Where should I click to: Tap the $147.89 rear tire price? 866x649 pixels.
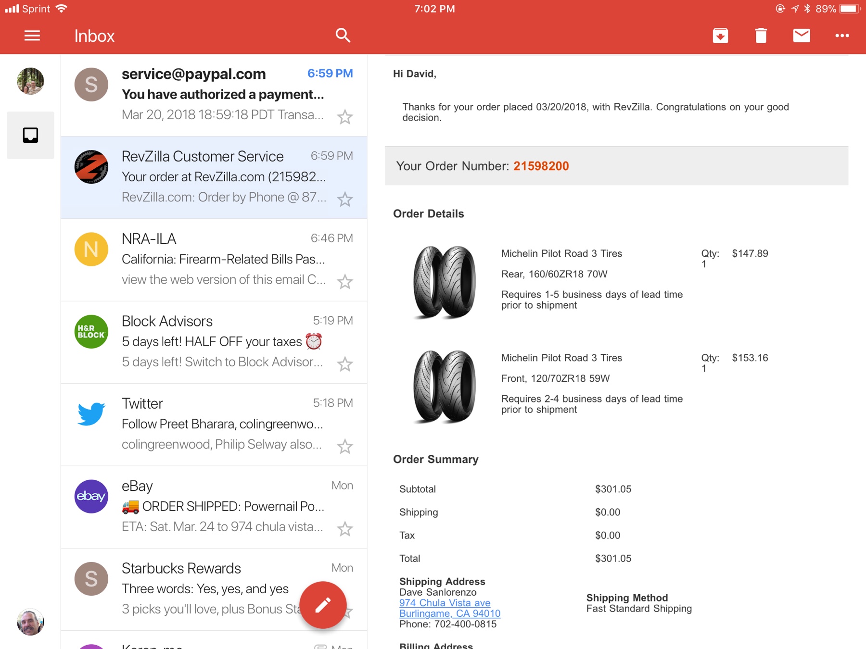point(750,253)
